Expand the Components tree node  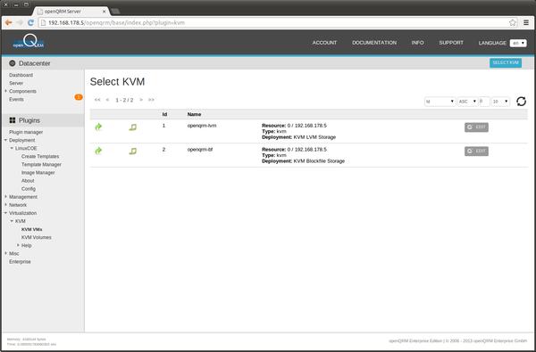pyautogui.click(x=6, y=91)
